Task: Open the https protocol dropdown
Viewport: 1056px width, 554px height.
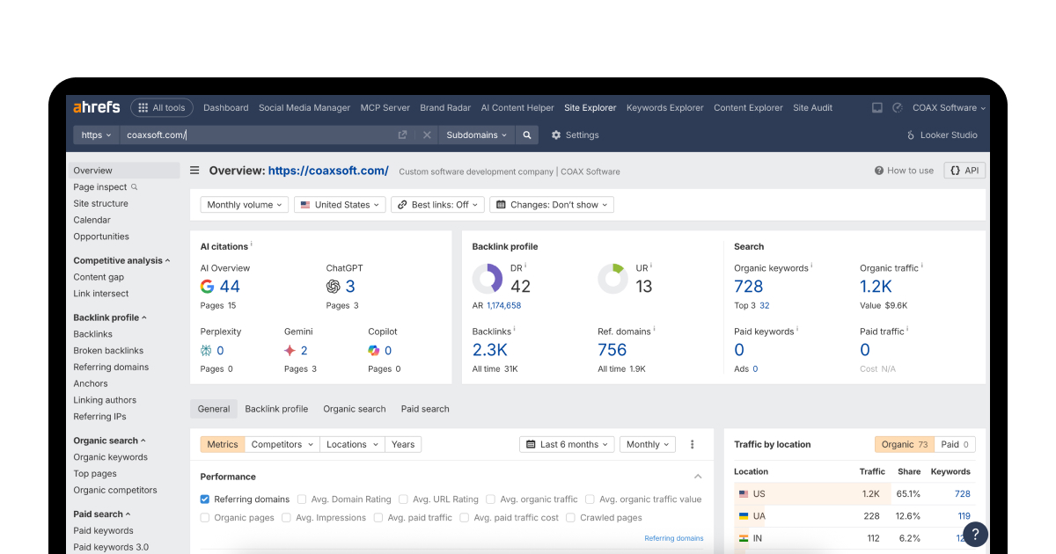Action: click(96, 135)
